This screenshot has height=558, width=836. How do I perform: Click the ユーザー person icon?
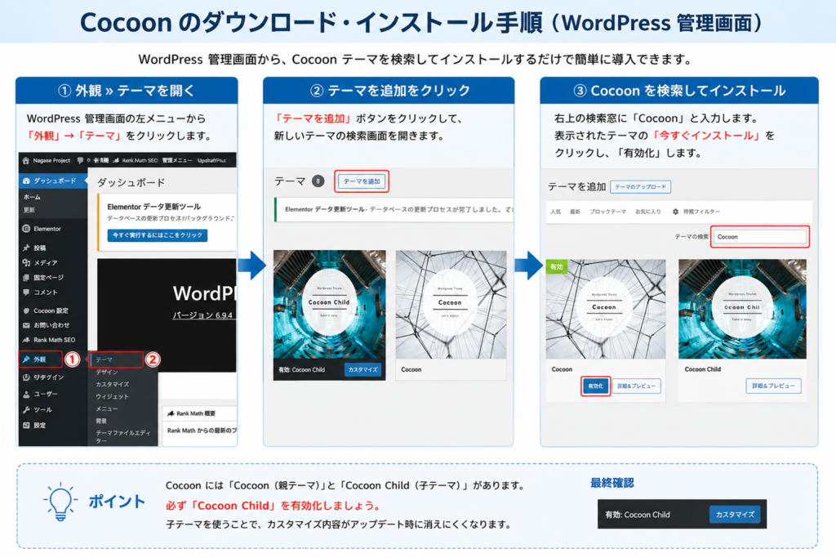click(26, 395)
